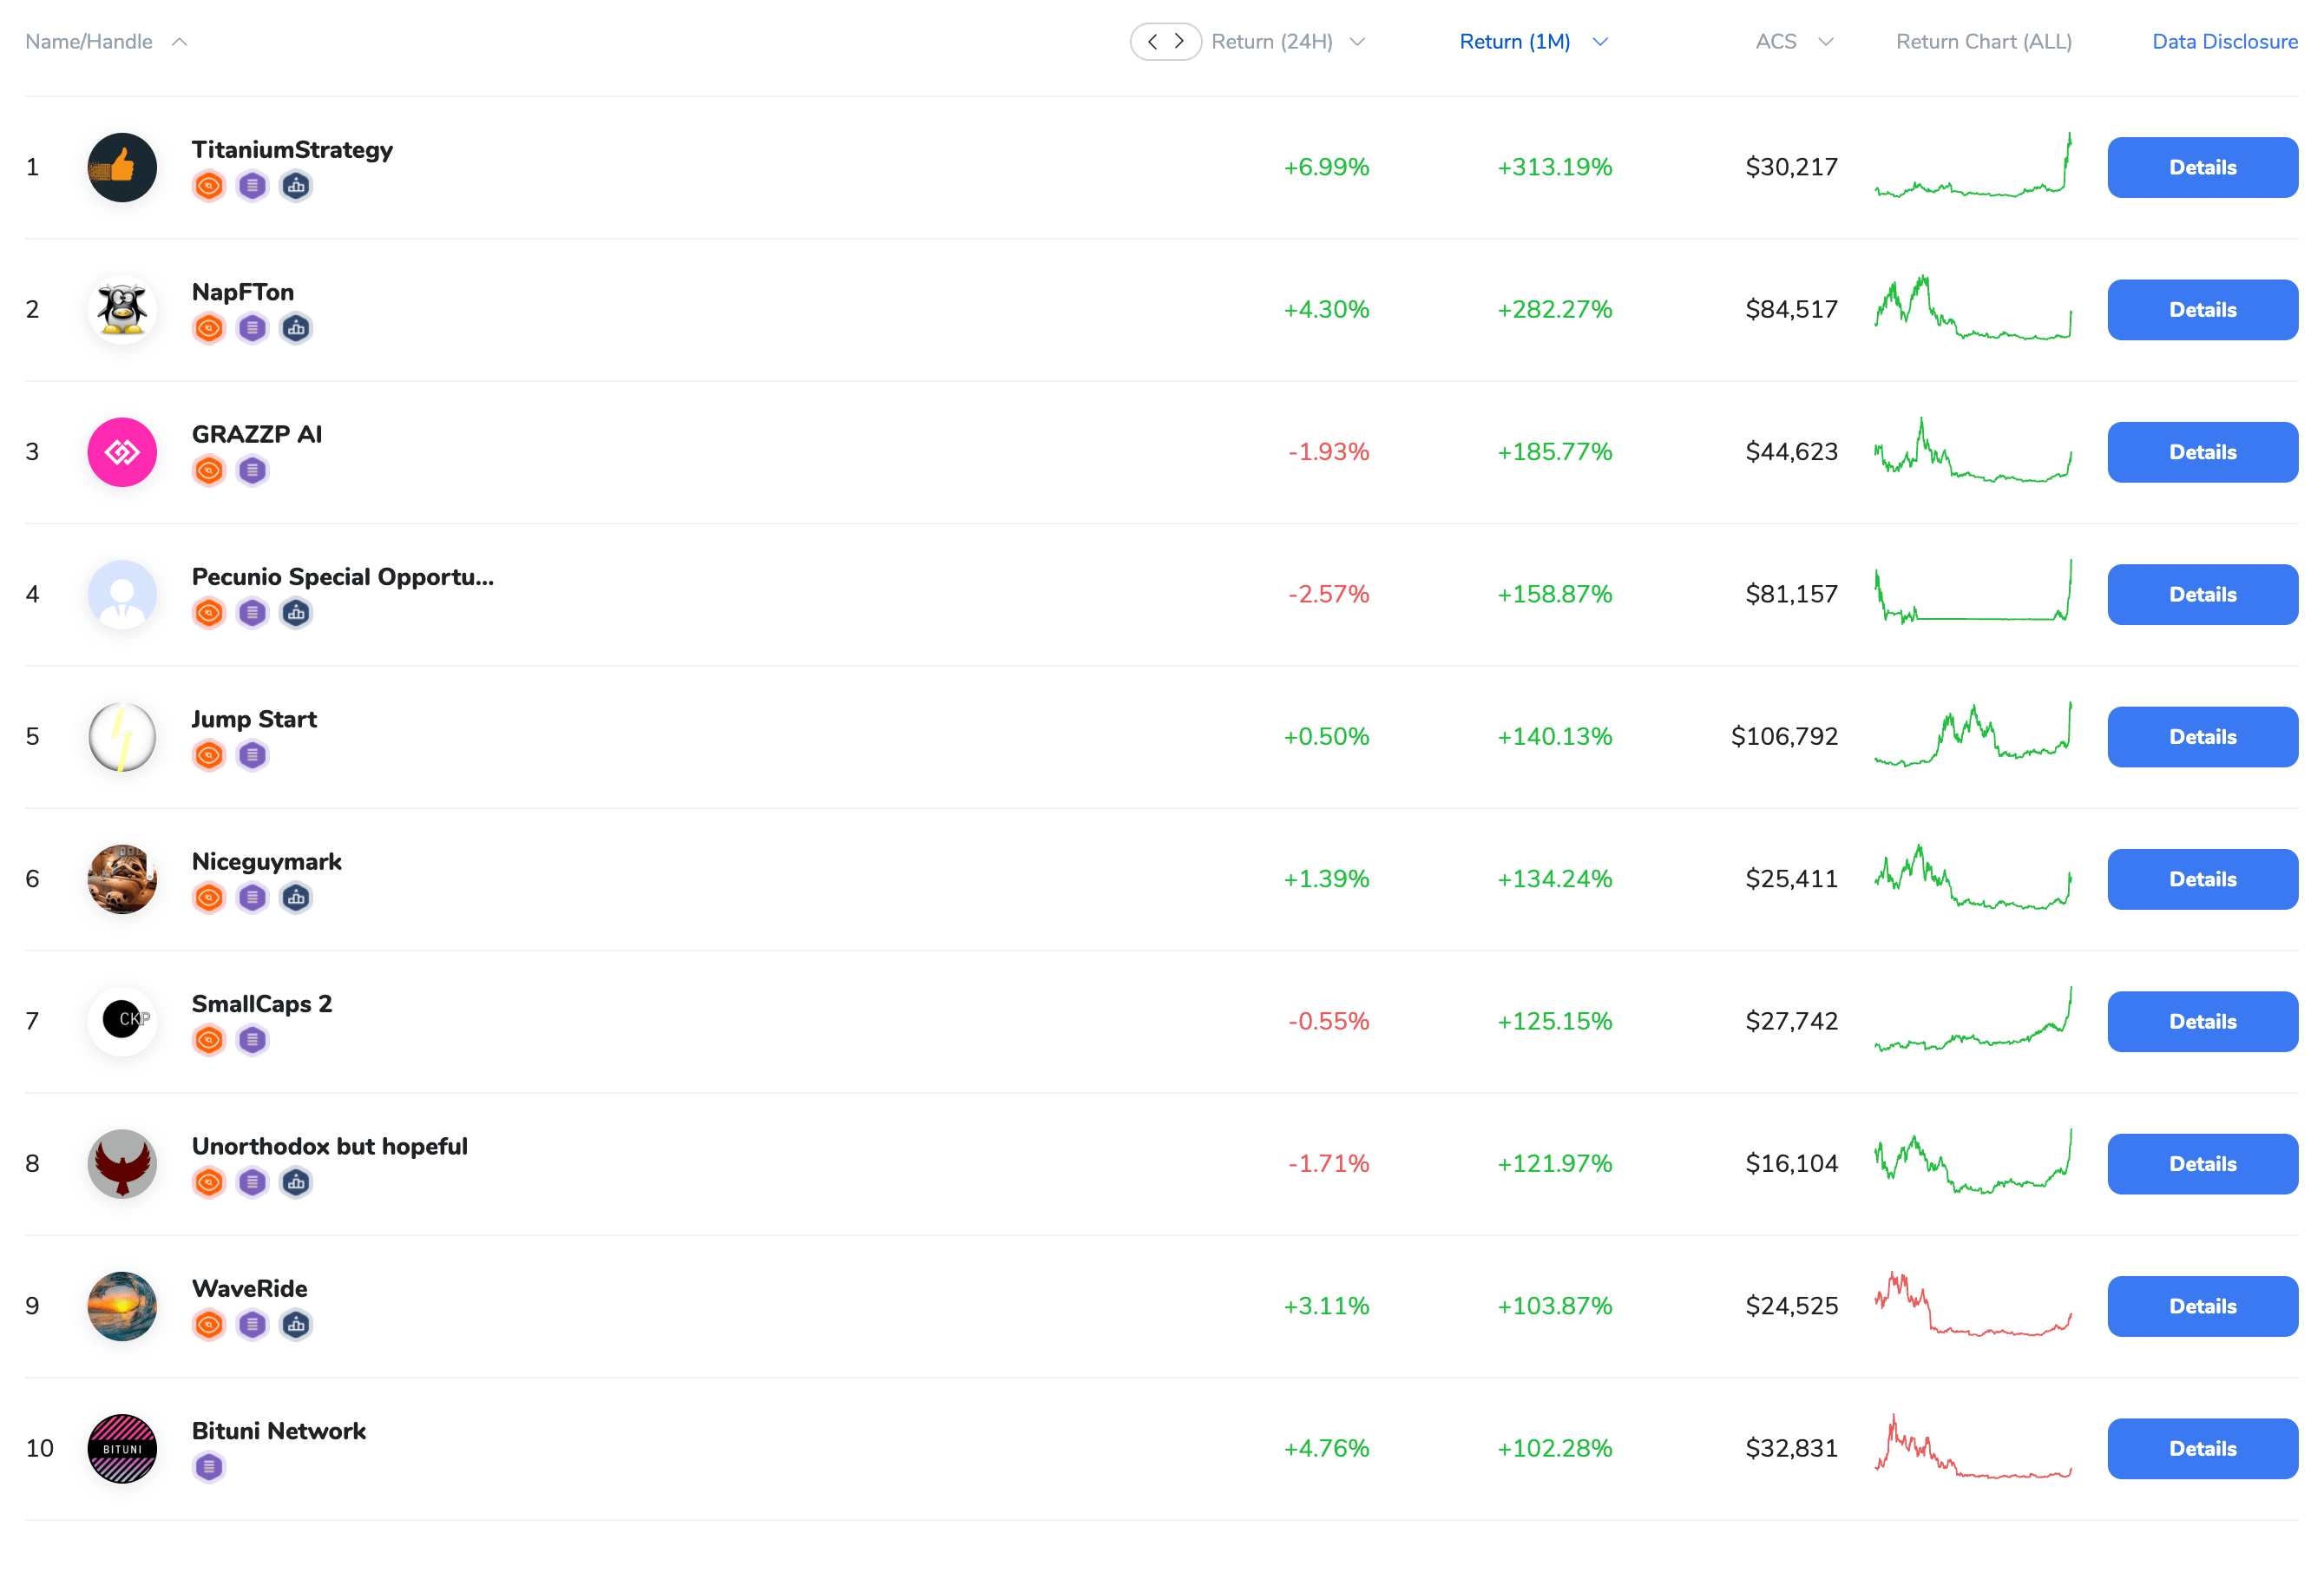
Task: Click the purple badge beside Bituni Network
Action: [x=209, y=1467]
